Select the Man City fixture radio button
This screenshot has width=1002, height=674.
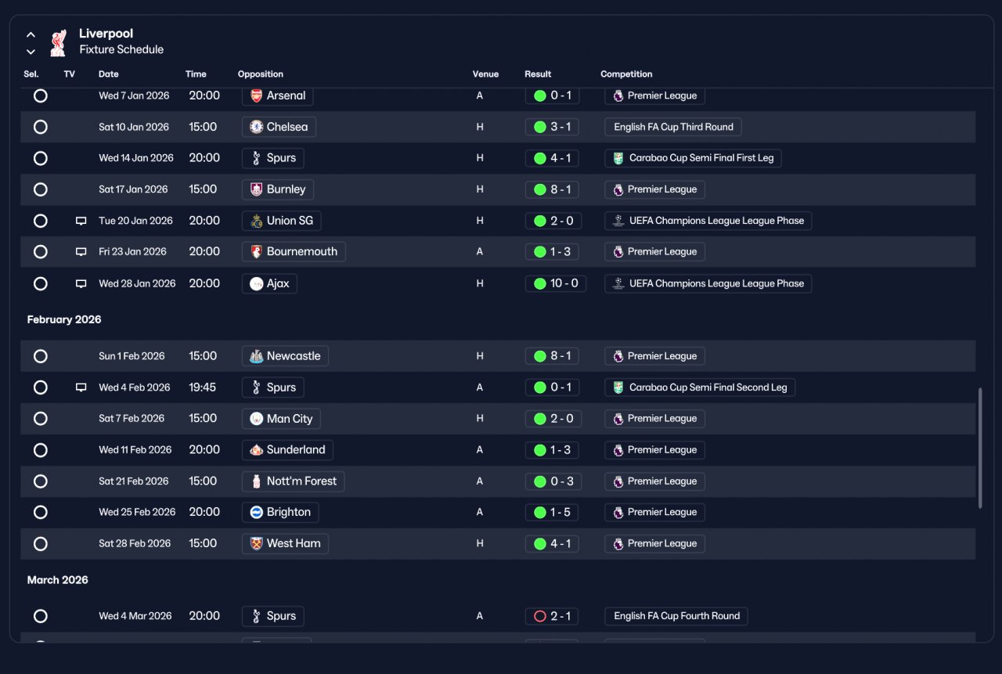pyautogui.click(x=41, y=419)
